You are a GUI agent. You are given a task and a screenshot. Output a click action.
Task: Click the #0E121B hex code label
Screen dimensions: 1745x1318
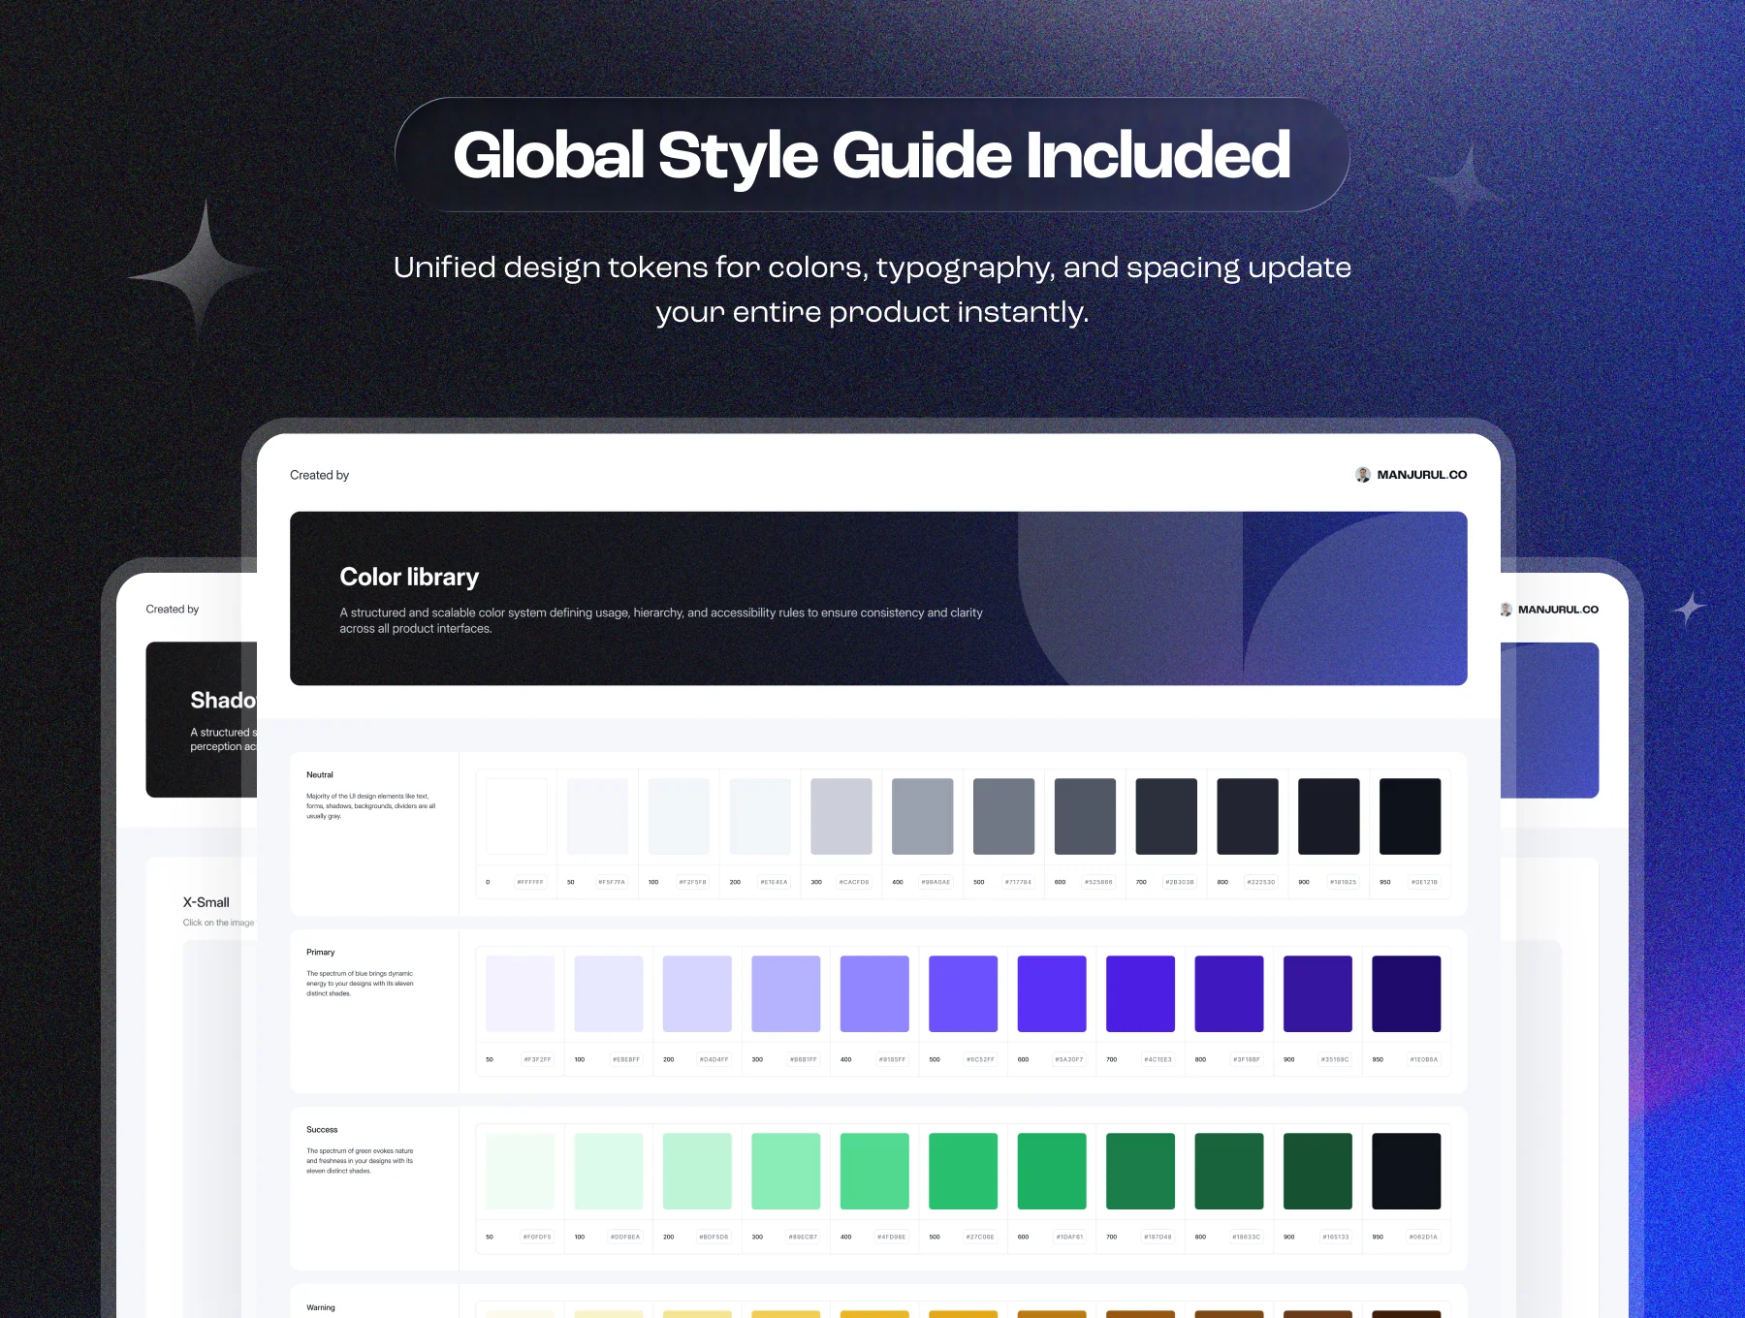[1424, 882]
